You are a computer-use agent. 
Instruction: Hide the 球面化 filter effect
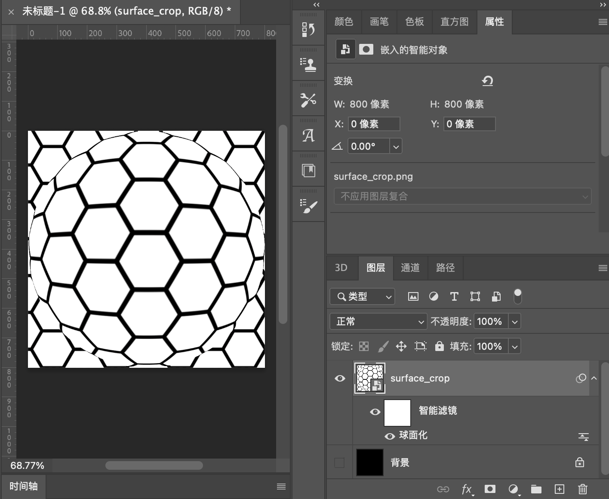coord(390,436)
